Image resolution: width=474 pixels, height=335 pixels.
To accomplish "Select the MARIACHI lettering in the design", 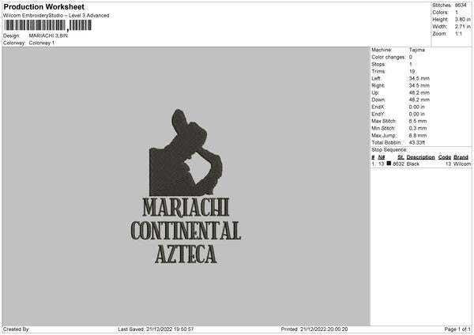I will [186, 208].
